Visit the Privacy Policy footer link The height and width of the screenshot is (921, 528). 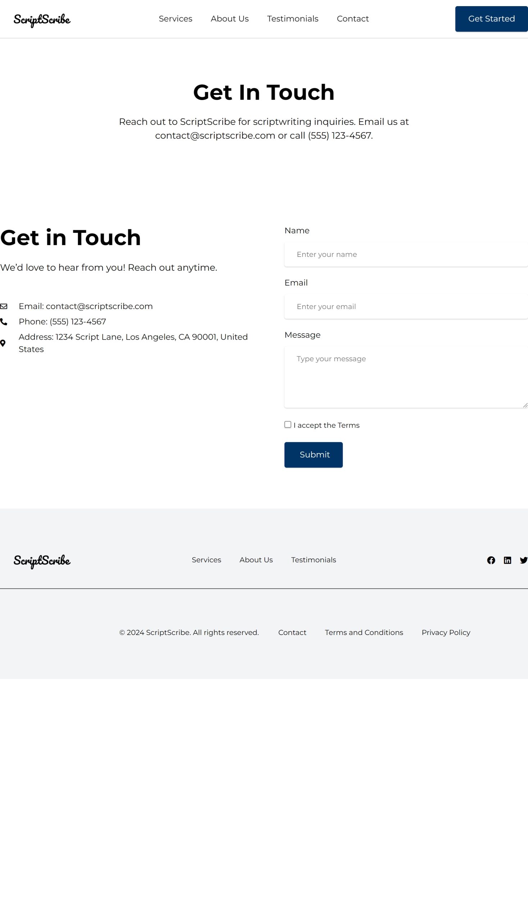pos(446,632)
